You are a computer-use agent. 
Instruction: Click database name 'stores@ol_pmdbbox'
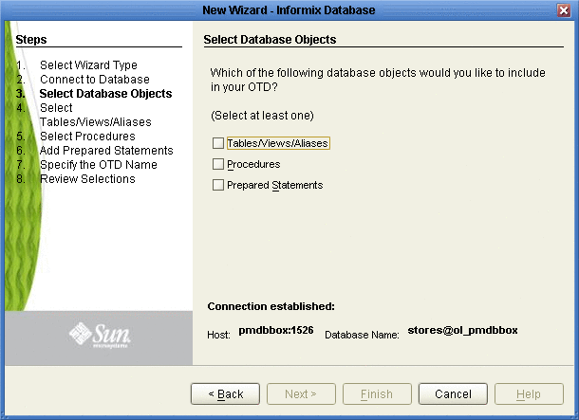462,330
